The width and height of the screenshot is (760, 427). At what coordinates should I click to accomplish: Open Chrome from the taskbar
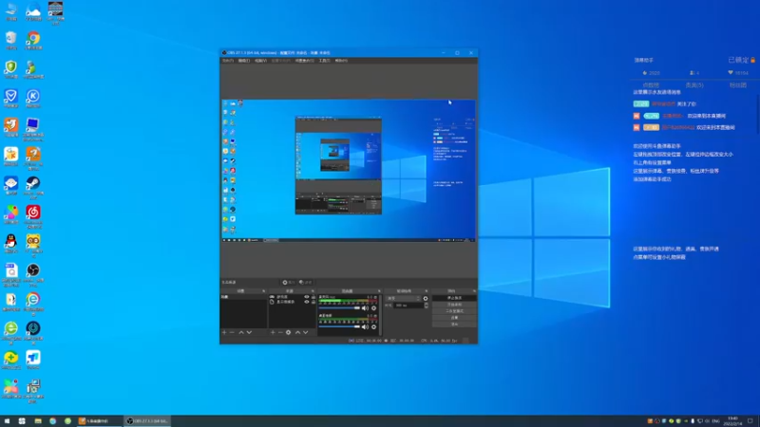click(x=52, y=421)
